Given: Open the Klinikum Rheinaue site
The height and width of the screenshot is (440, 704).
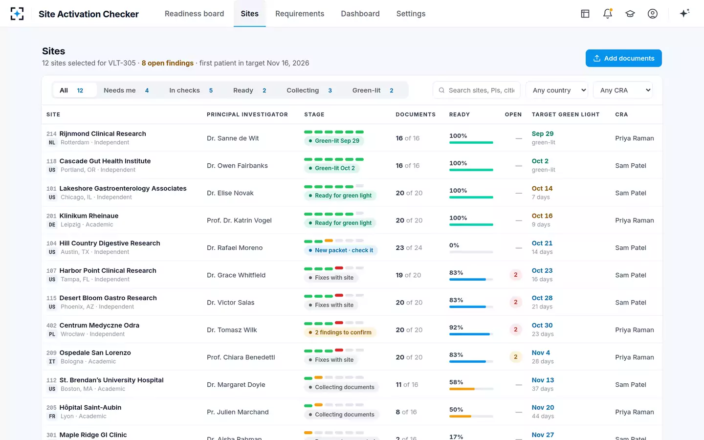Looking at the screenshot, I should pyautogui.click(x=89, y=216).
